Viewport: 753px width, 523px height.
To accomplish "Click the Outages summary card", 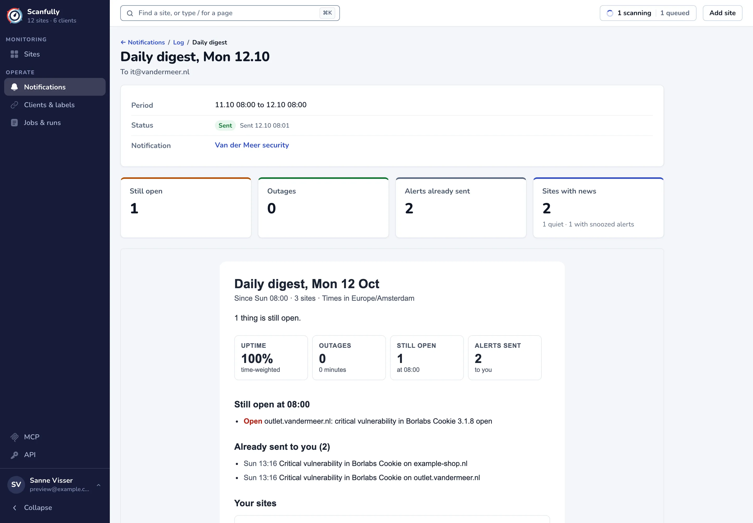I will [x=323, y=207].
